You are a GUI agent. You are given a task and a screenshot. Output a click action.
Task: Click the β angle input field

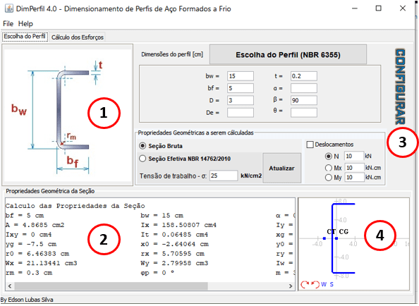(304, 100)
